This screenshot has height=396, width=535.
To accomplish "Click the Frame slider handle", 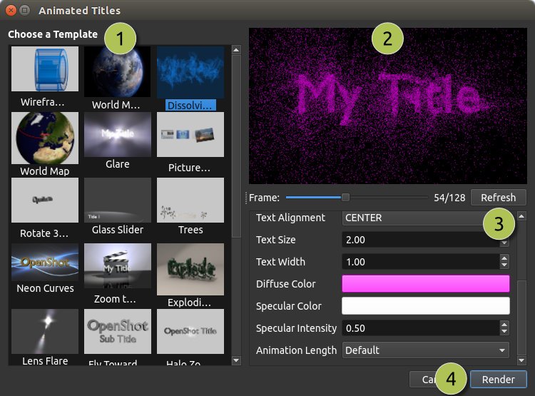I will [345, 198].
